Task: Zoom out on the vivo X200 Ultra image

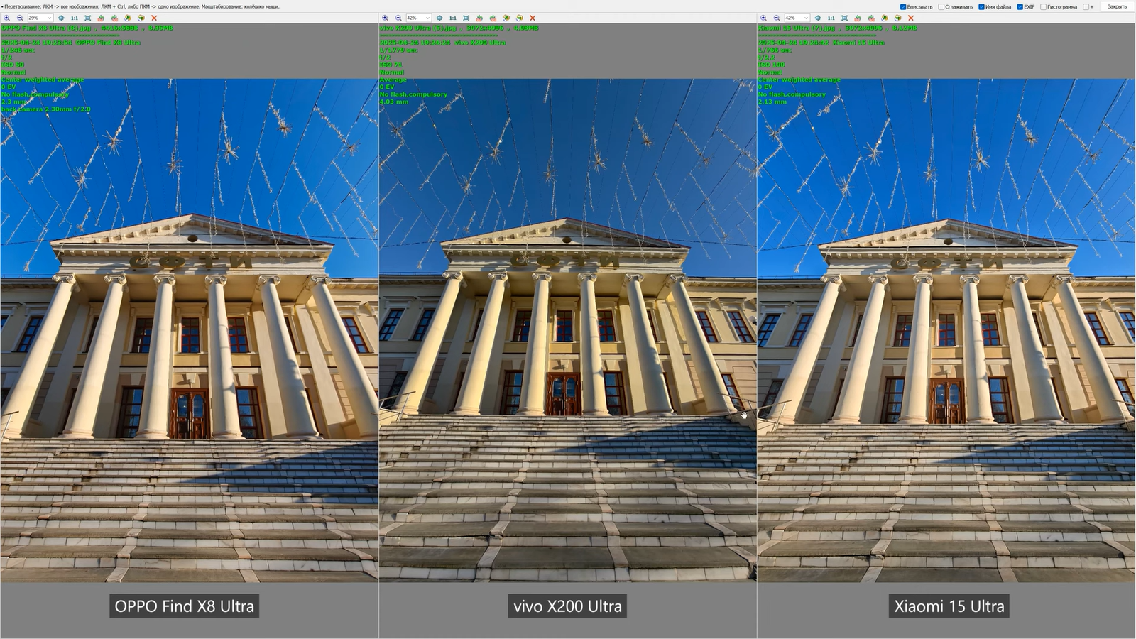Action: (x=398, y=18)
